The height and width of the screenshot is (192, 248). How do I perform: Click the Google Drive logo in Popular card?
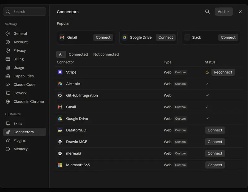pos(125,37)
